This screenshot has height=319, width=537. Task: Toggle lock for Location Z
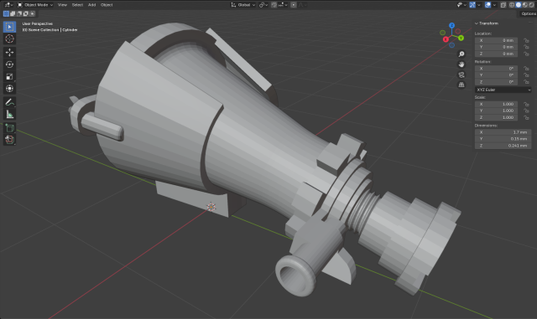(x=526, y=54)
